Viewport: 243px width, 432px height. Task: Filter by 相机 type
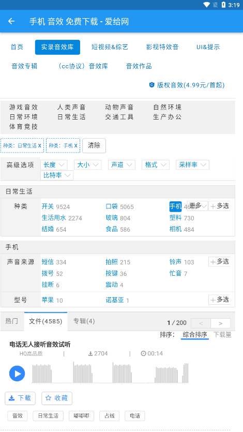(175, 229)
